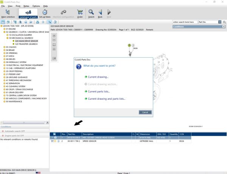
Task: Open the Options menu
Action: click(36, 6)
